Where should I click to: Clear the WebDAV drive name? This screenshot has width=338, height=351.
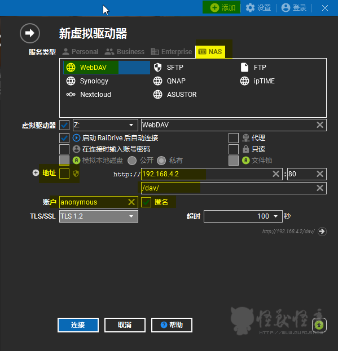(x=320, y=125)
